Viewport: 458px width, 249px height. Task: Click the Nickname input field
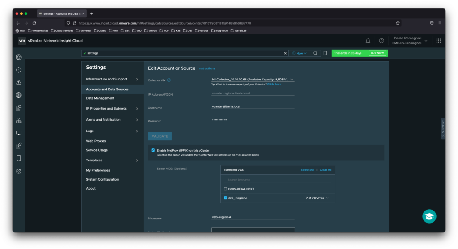(x=253, y=217)
